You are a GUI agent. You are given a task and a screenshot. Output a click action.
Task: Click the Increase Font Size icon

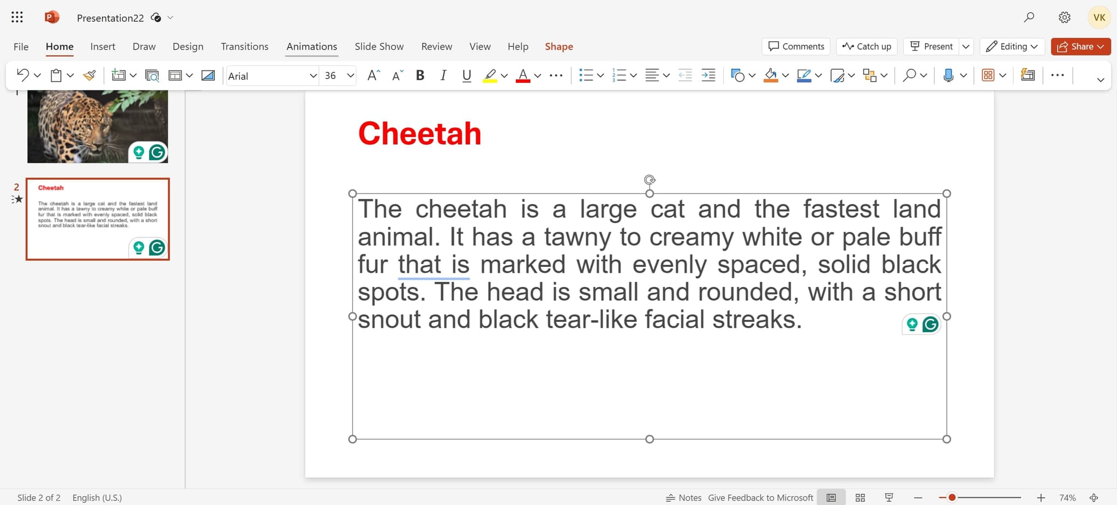click(x=373, y=76)
